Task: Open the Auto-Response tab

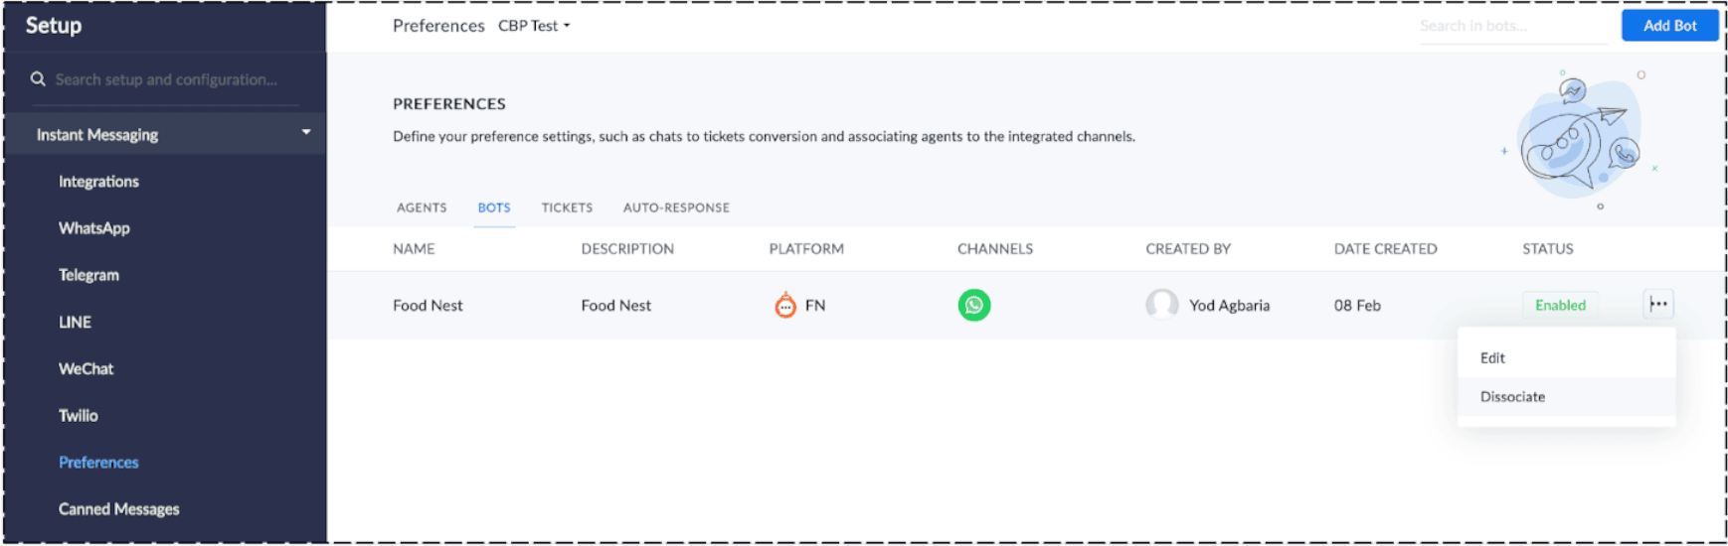Action: tap(676, 207)
